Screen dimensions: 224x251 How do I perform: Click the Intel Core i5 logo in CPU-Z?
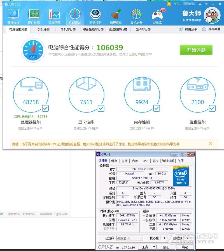(x=181, y=176)
